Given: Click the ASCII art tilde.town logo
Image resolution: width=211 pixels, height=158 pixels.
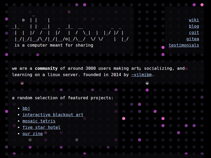Looking at the screenshot, I should click(x=70, y=30).
